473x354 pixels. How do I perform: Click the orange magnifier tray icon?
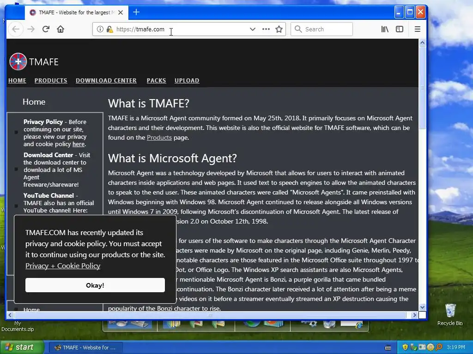point(439,347)
